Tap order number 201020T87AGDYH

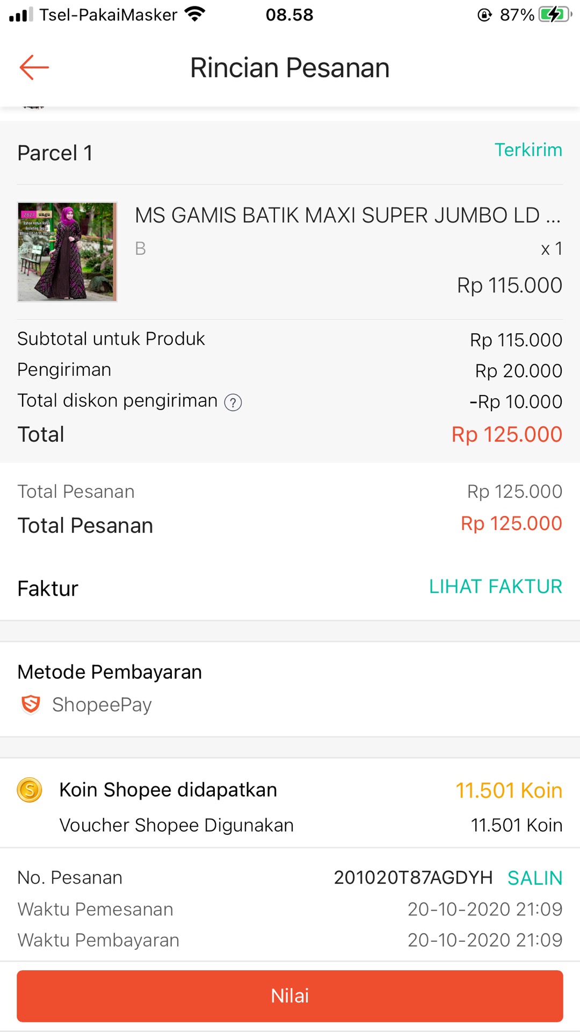pos(413,878)
